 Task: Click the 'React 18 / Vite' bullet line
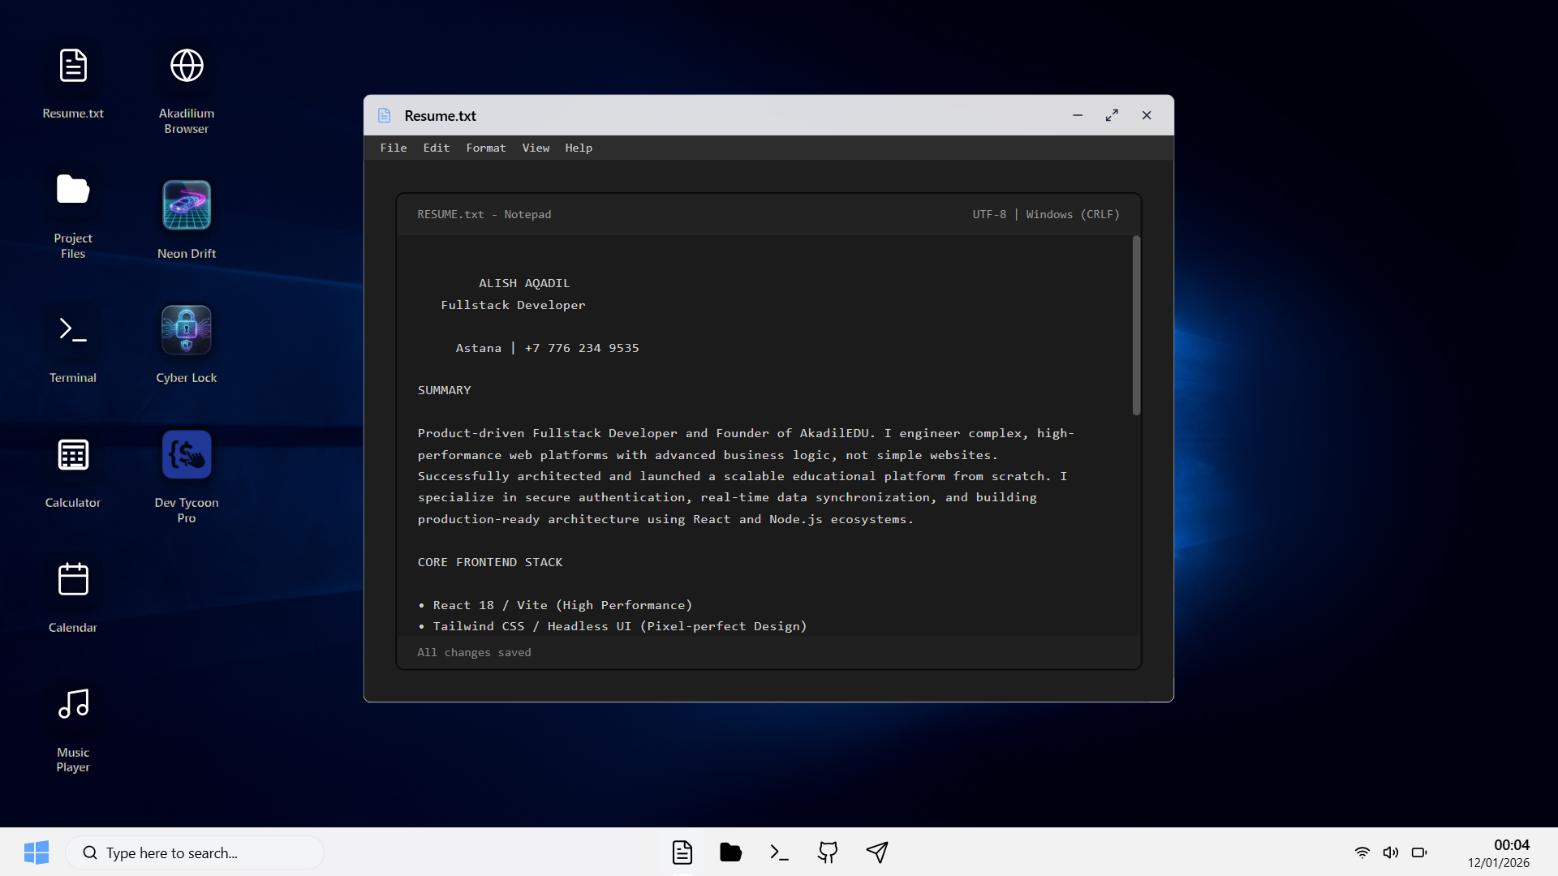tap(555, 605)
